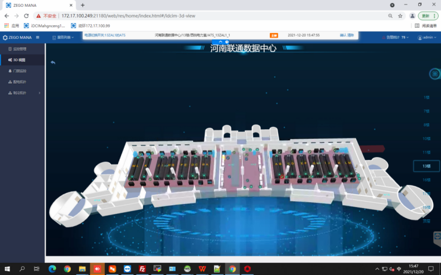Collapse the alarm banner with the up chevron
The width and height of the screenshot is (441, 275).
pyautogui.click(x=221, y=42)
